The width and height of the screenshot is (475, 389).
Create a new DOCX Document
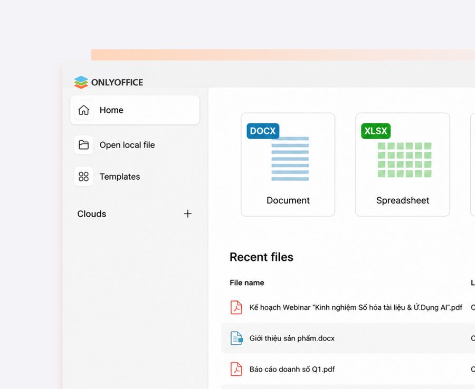point(288,164)
